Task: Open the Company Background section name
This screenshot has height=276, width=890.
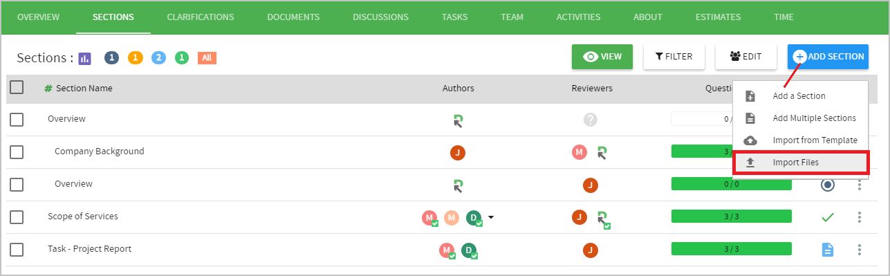Action: click(x=100, y=151)
